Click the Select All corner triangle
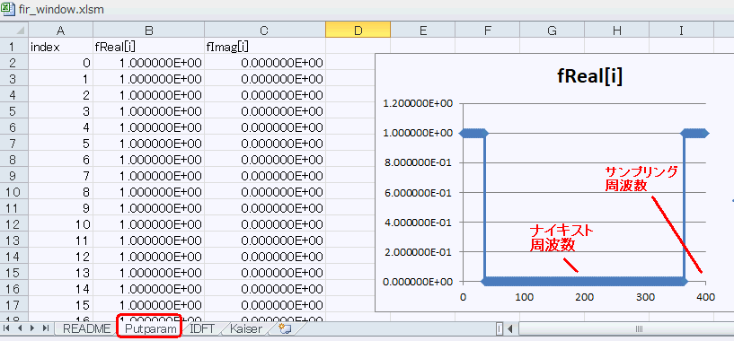Screen dimensions: 734x341 [x=20, y=31]
